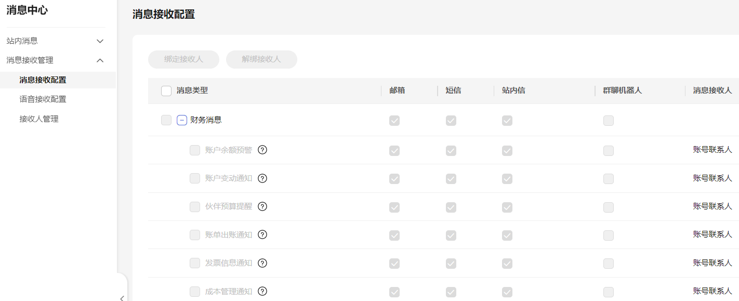
Task: Open help icon next to 伙伴预算提醒
Action: tap(262, 206)
